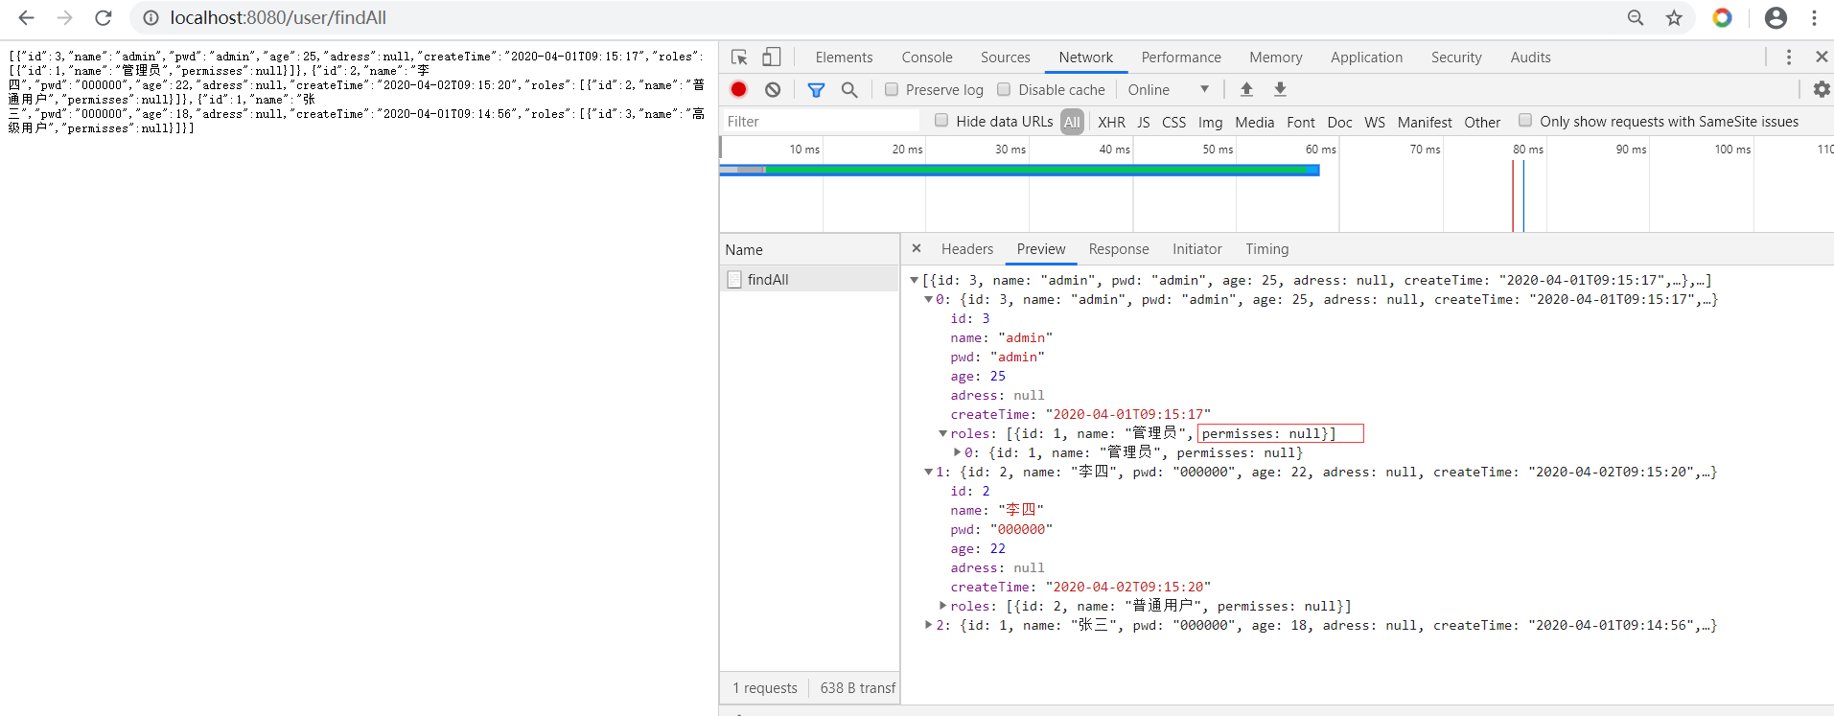This screenshot has height=716, width=1834.
Task: Open the Security tab
Action: point(1456,58)
